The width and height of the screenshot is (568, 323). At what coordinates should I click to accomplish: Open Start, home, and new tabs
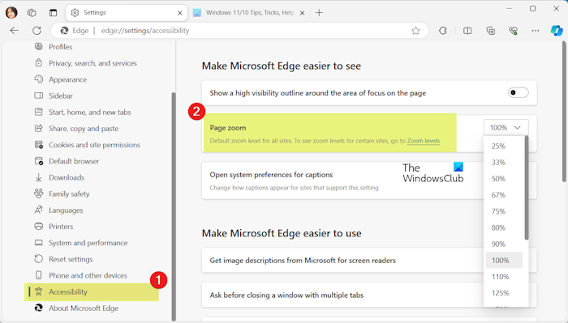(90, 113)
